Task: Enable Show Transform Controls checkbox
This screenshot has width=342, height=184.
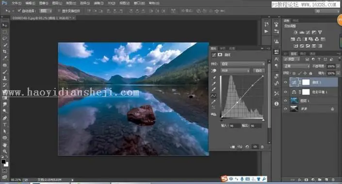Action: pyautogui.click(x=59, y=11)
